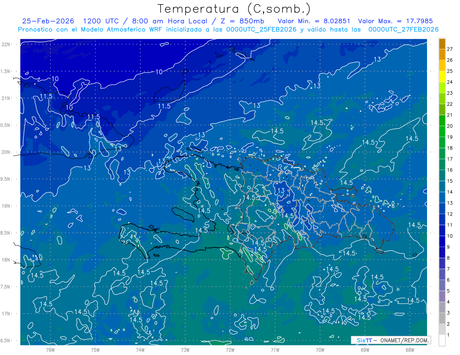Click the "18N" latitude axis label
The height and width of the screenshot is (355, 460).
(x=6, y=260)
